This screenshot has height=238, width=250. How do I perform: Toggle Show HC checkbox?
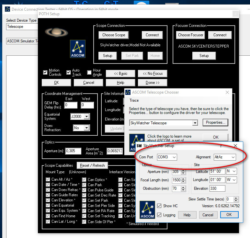coord(159,206)
